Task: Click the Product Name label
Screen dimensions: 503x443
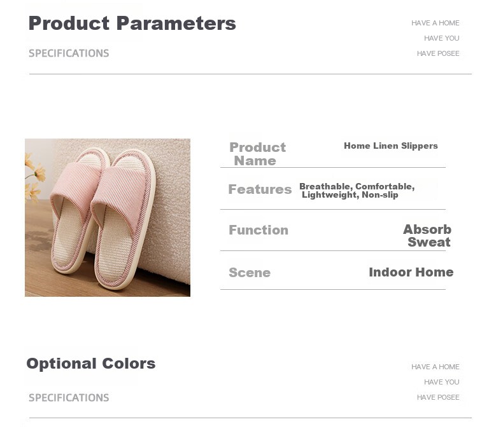Action: (257, 154)
